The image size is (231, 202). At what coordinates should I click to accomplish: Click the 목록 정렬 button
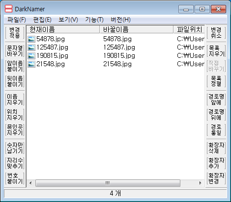pos(216,81)
